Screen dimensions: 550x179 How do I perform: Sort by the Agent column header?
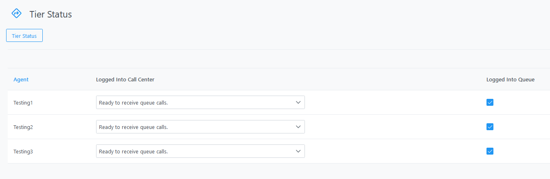pos(21,80)
